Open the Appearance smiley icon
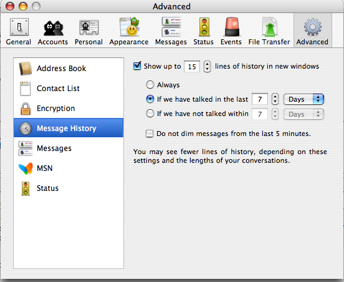The width and height of the screenshot is (344, 282). pyautogui.click(x=129, y=27)
